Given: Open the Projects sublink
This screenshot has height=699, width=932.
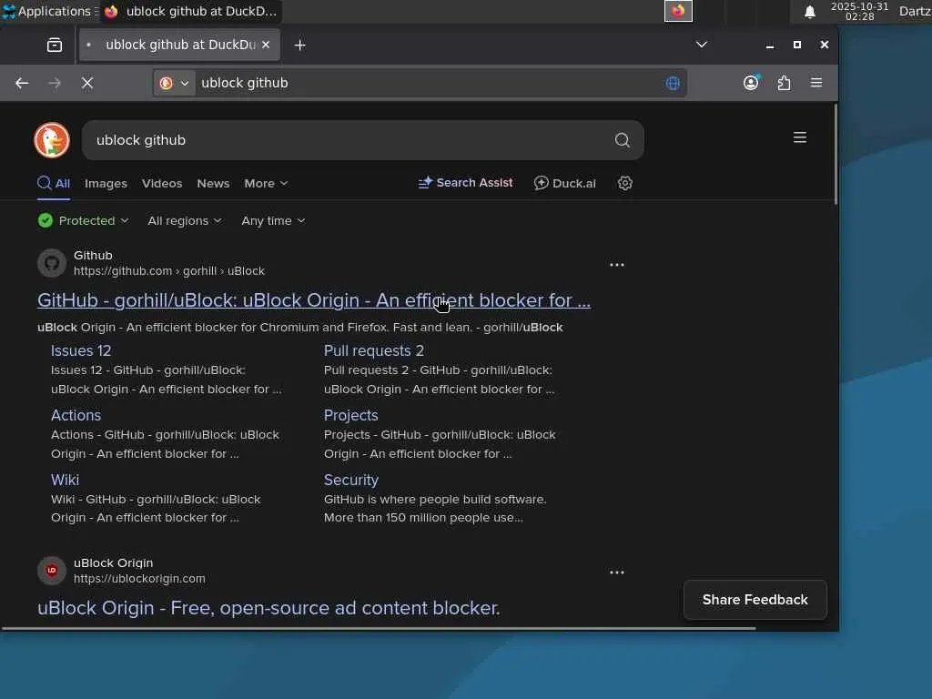Looking at the screenshot, I should point(350,415).
